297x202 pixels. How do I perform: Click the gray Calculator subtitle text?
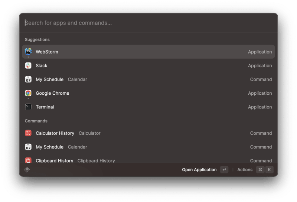coord(89,133)
